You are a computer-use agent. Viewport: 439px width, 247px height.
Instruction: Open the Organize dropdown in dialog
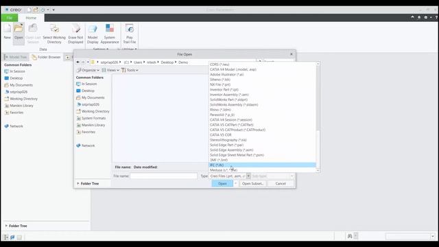click(88, 70)
